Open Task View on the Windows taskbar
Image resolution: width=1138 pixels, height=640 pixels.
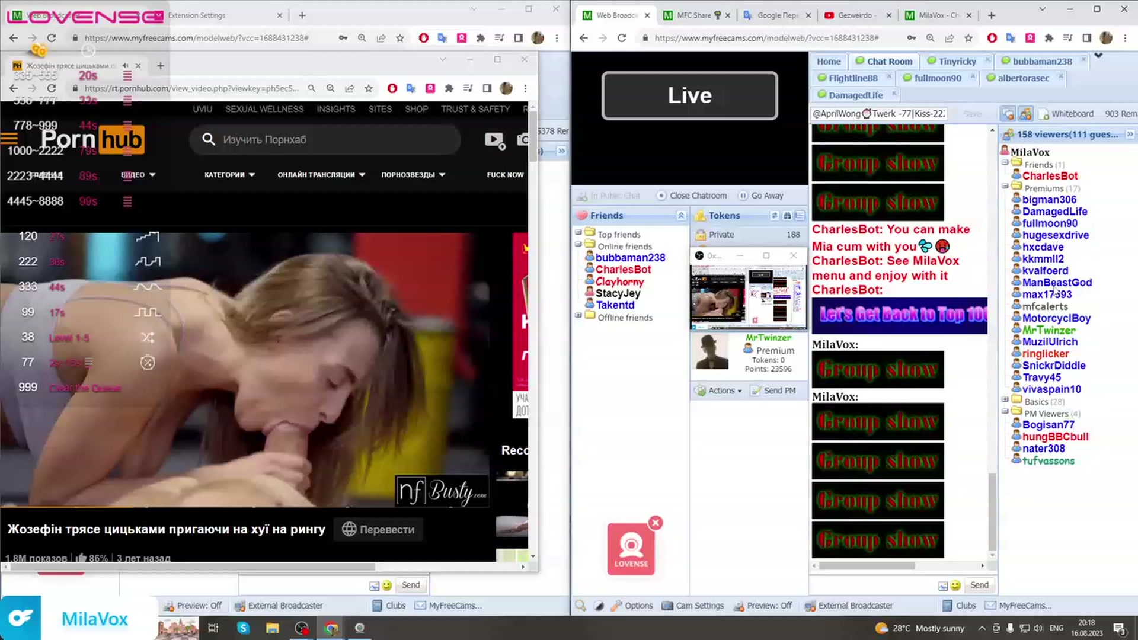pyautogui.click(x=213, y=628)
